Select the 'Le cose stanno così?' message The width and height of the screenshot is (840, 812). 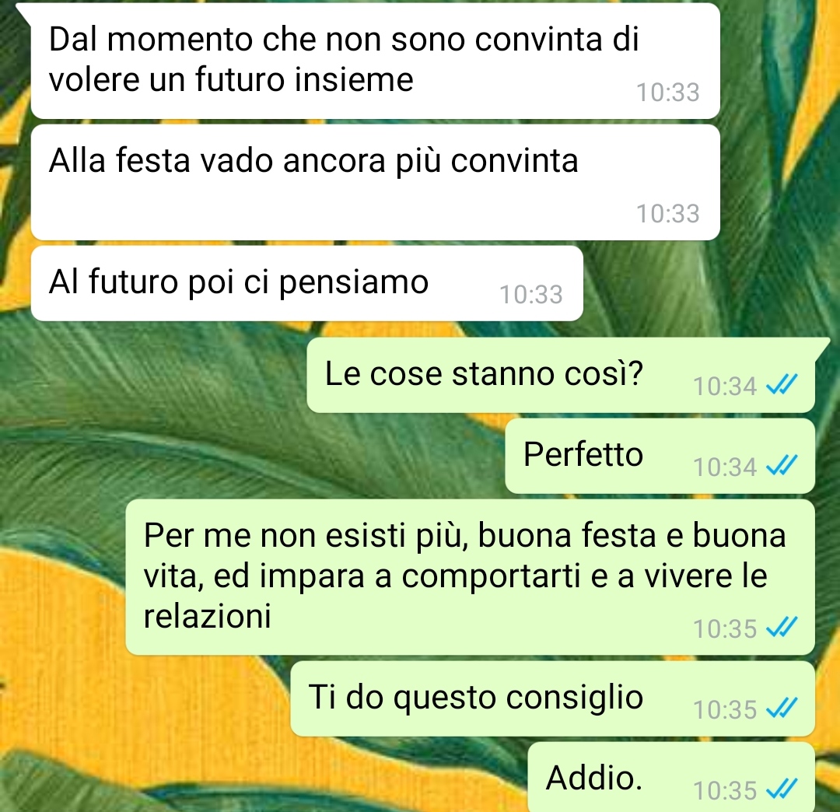pos(561,375)
